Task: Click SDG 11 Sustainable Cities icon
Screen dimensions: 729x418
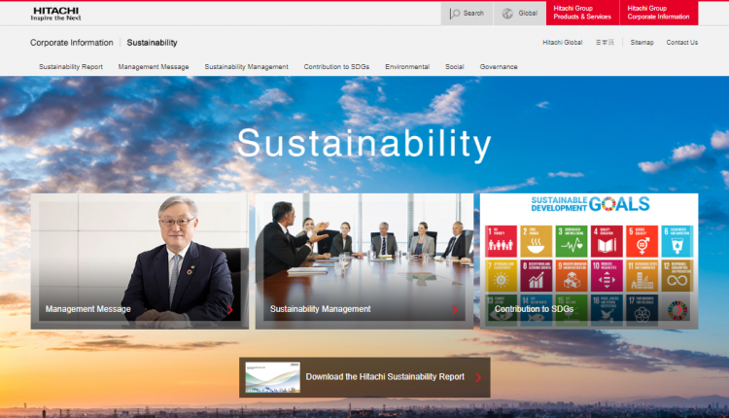Action: (642, 276)
